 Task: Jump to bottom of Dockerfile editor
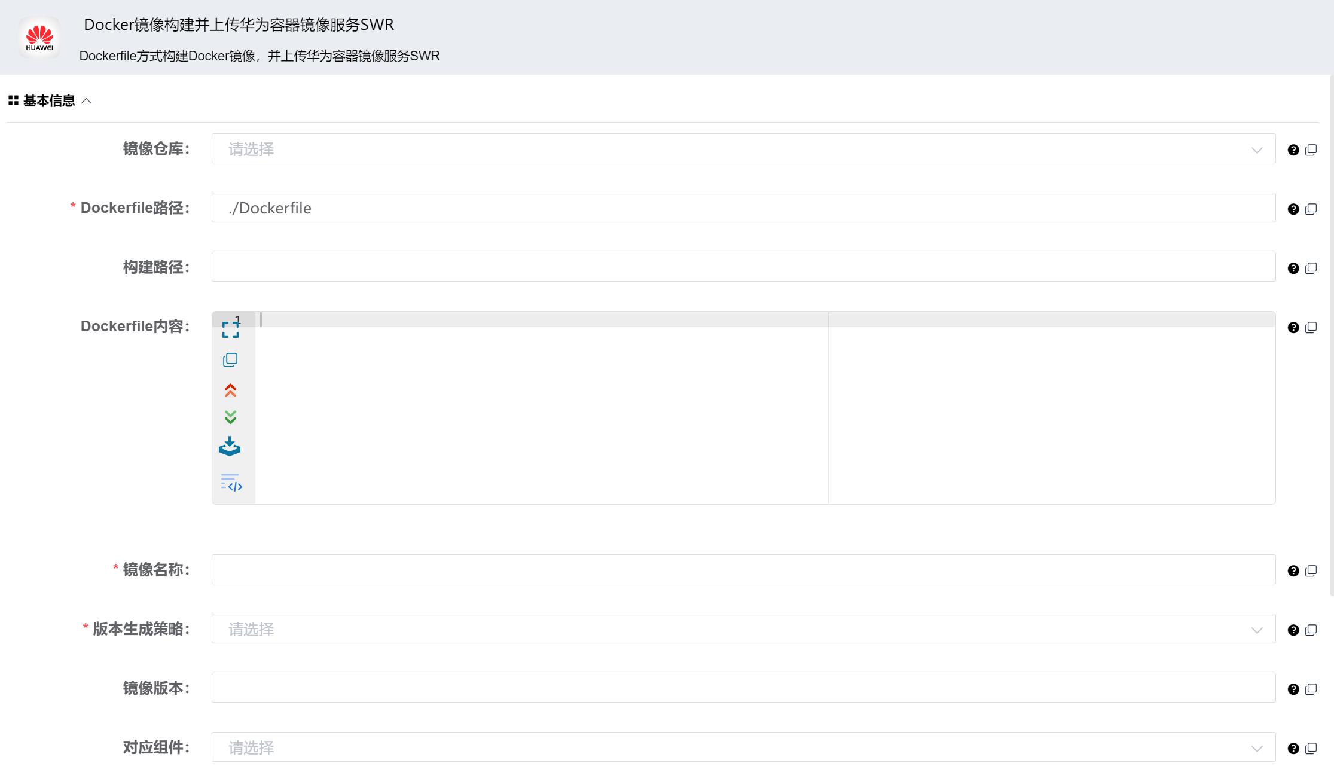pyautogui.click(x=230, y=416)
